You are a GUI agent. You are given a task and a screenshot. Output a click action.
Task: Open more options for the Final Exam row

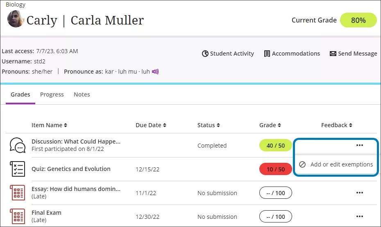coord(360,216)
